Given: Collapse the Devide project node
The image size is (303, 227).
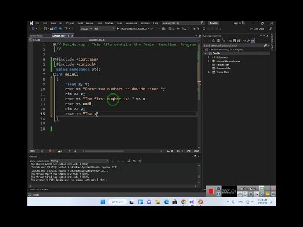Looking at the screenshot, I should coord(206,54).
